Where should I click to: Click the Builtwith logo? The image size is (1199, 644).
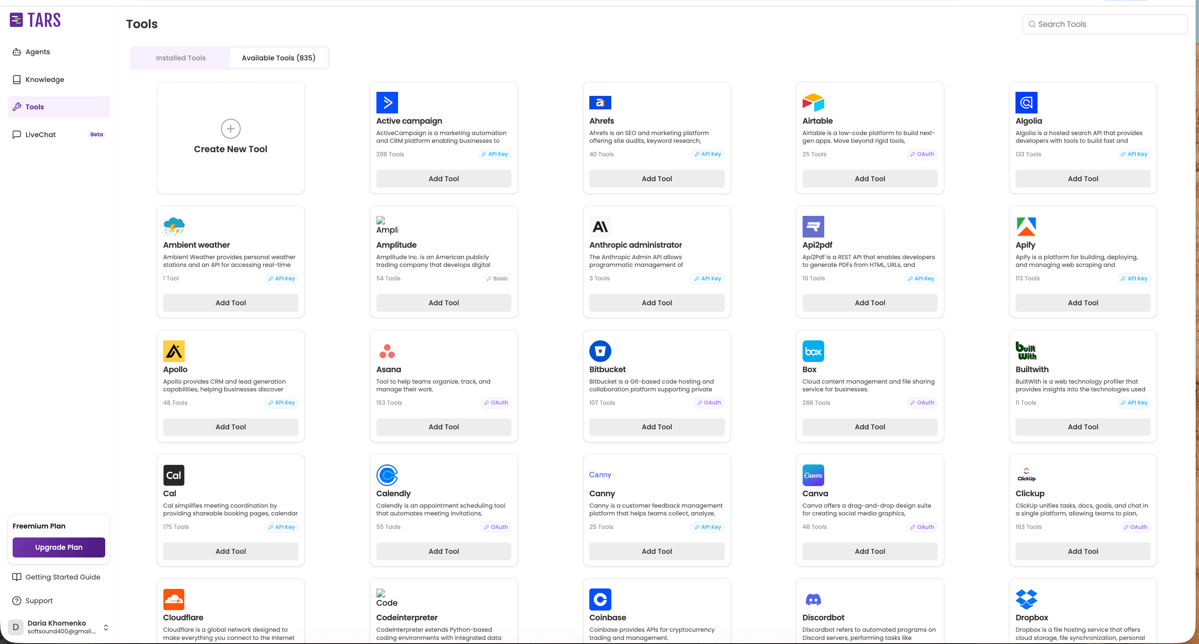pyautogui.click(x=1026, y=351)
